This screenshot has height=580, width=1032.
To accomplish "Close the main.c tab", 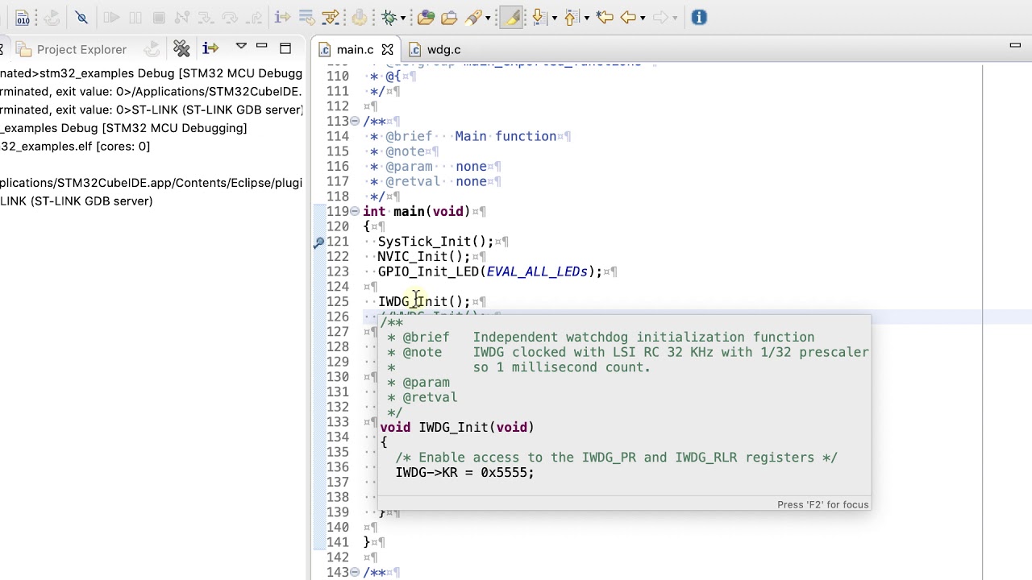I will (x=387, y=50).
